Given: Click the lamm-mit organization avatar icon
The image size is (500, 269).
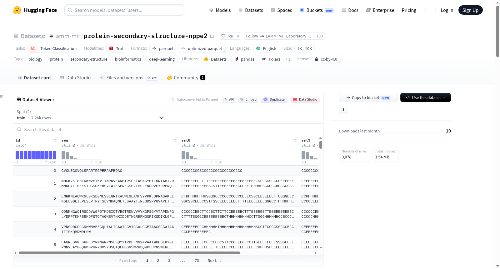Looking at the screenshot, I should 51,36.
